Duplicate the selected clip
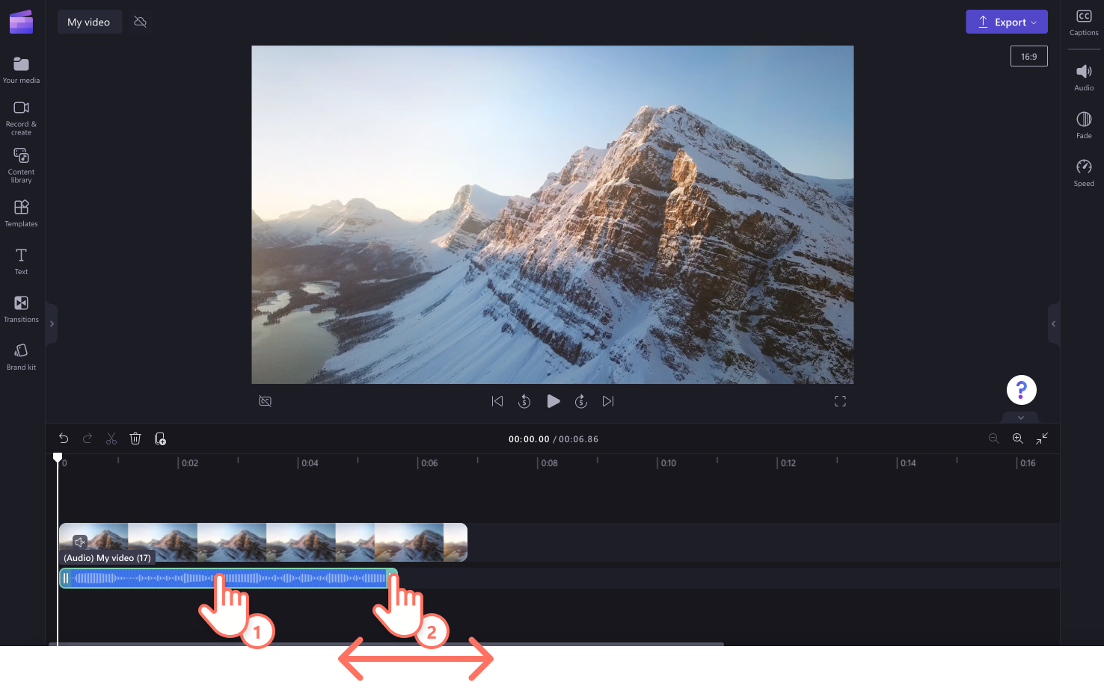 click(160, 438)
